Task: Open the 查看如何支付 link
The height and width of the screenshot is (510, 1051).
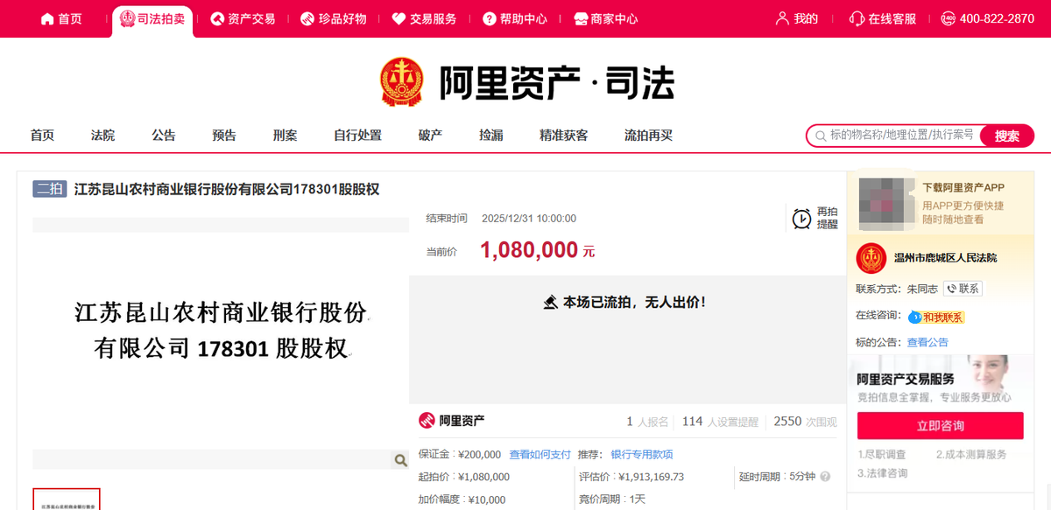Action: (540, 454)
